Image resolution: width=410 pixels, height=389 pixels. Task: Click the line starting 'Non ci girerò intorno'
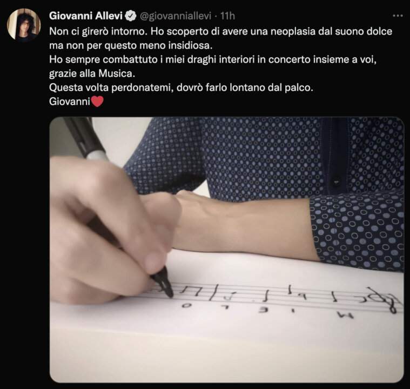point(221,32)
